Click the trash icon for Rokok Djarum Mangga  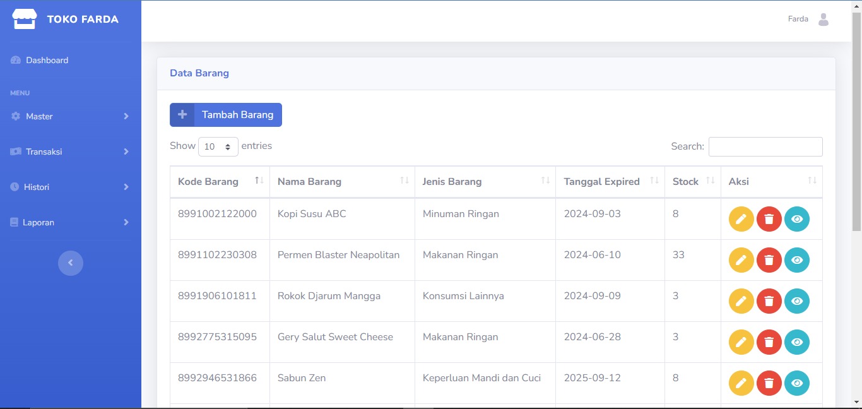769,301
